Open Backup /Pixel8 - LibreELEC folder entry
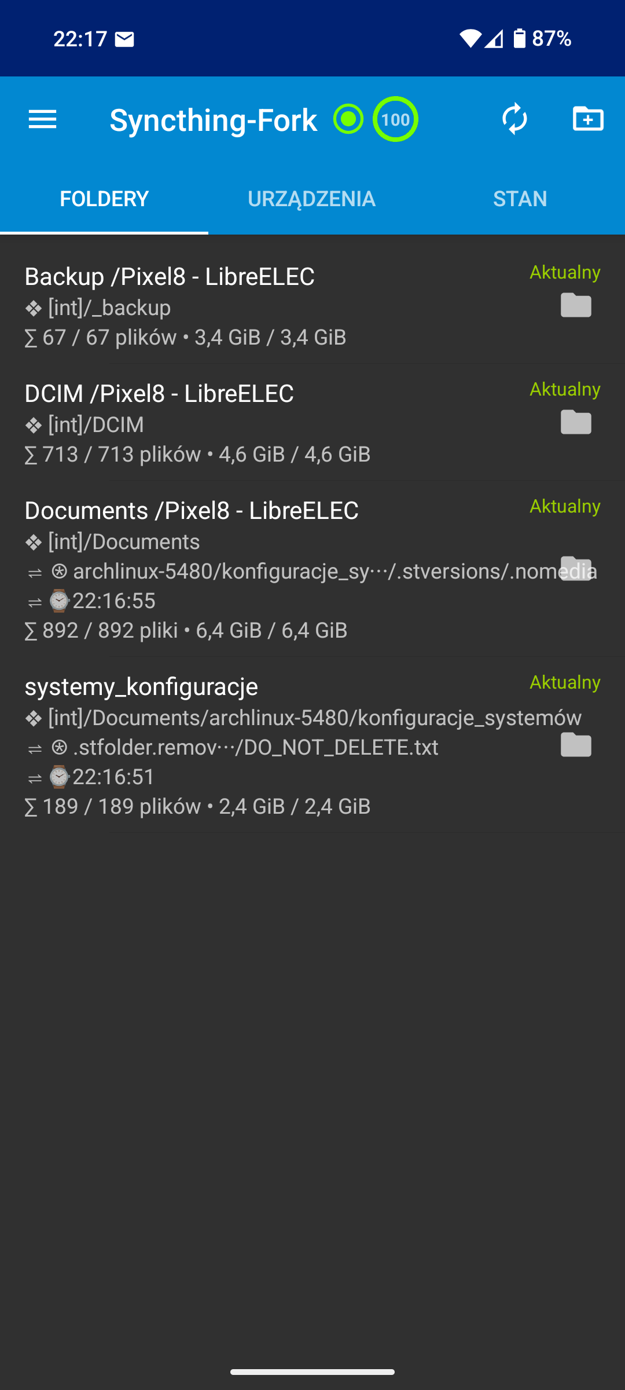Image resolution: width=625 pixels, height=1390 pixels. tap(170, 277)
